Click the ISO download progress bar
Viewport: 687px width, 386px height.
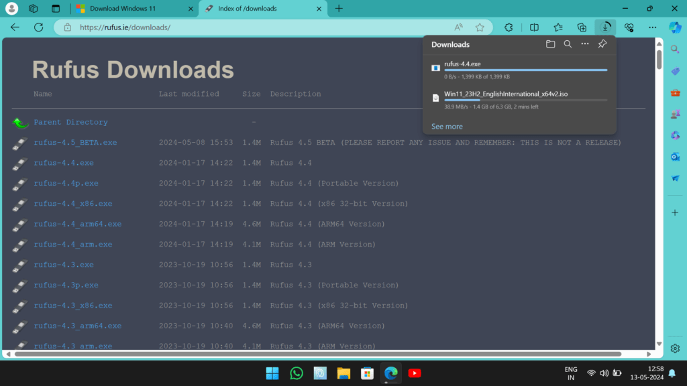click(526, 101)
